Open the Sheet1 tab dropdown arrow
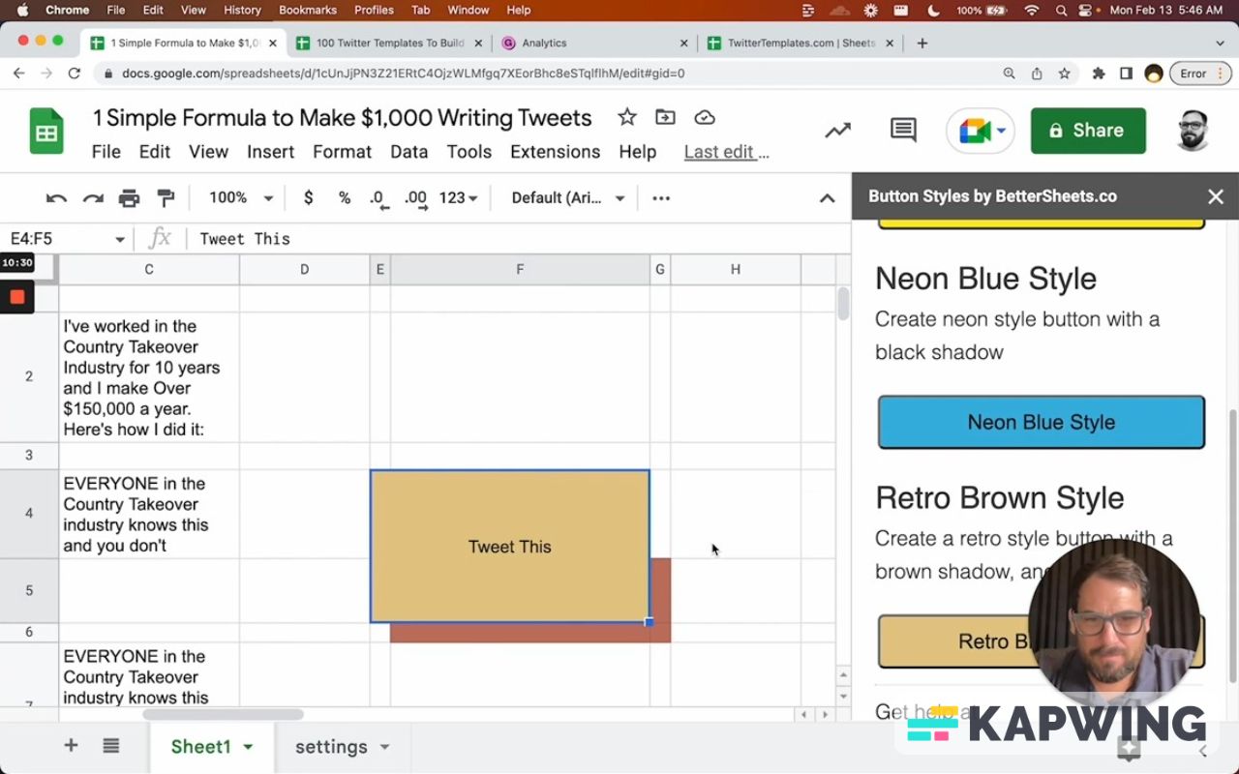Screen dimensions: 1239x774 click(248, 747)
